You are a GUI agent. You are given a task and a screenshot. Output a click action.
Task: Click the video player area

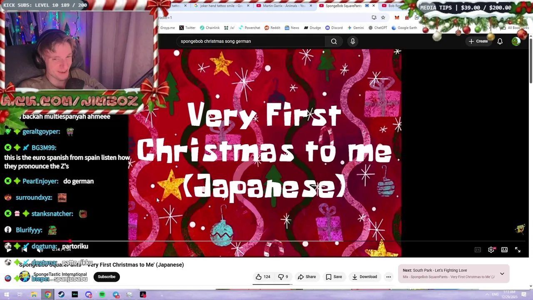pos(265,153)
